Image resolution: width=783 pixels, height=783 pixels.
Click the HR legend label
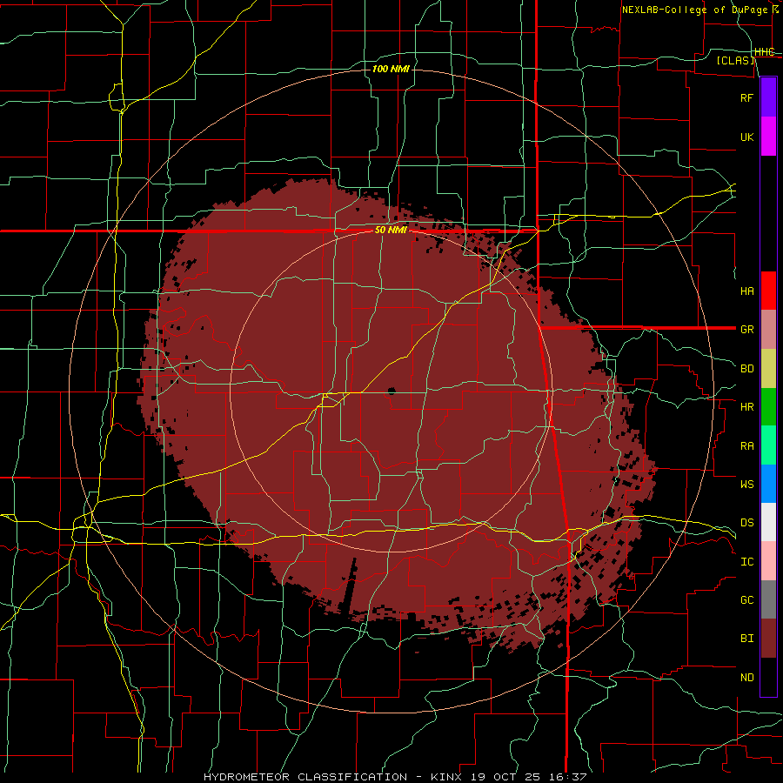point(746,407)
